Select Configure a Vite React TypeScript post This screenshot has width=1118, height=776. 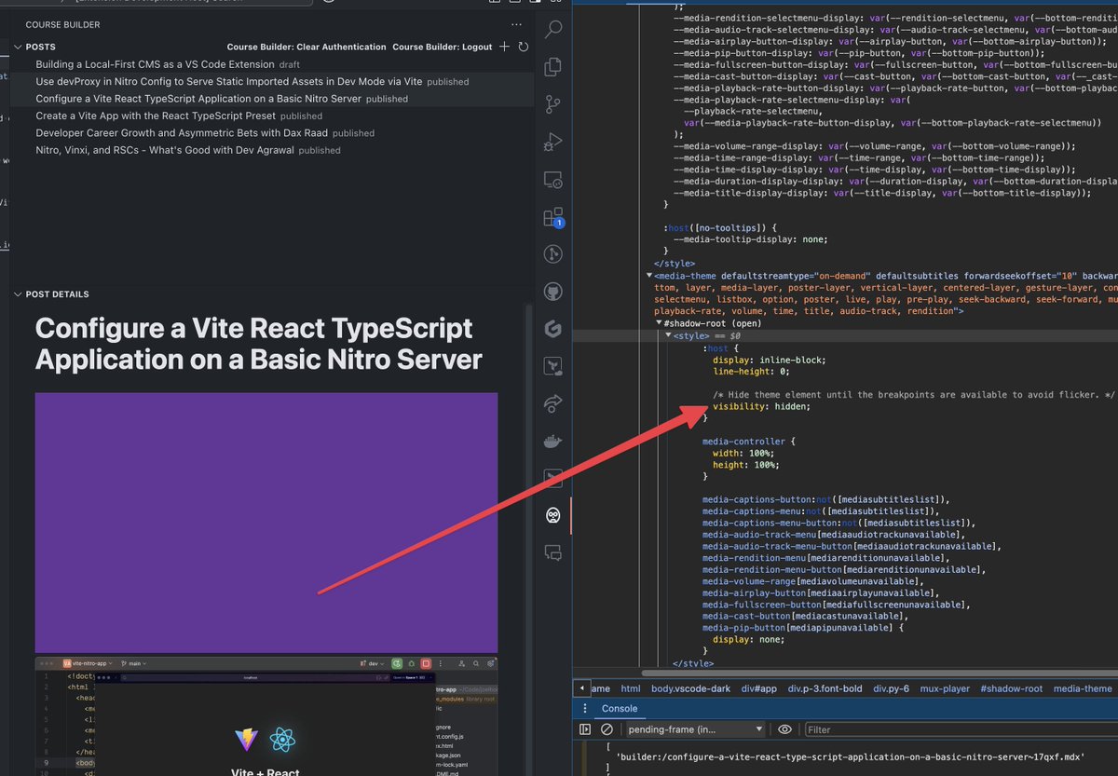[272, 99]
